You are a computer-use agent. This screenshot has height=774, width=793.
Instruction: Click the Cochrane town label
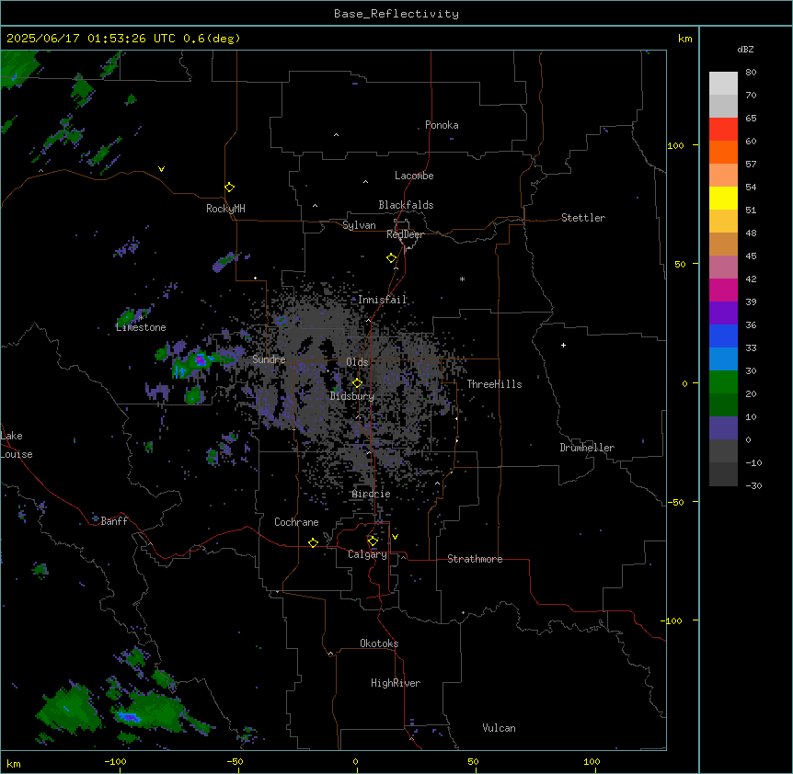coord(296,522)
